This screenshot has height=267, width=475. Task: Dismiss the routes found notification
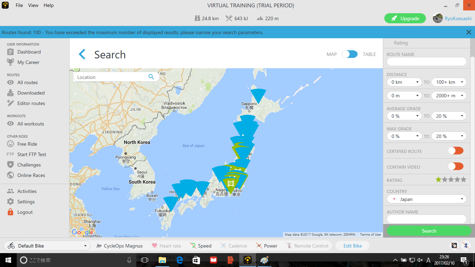468,32
